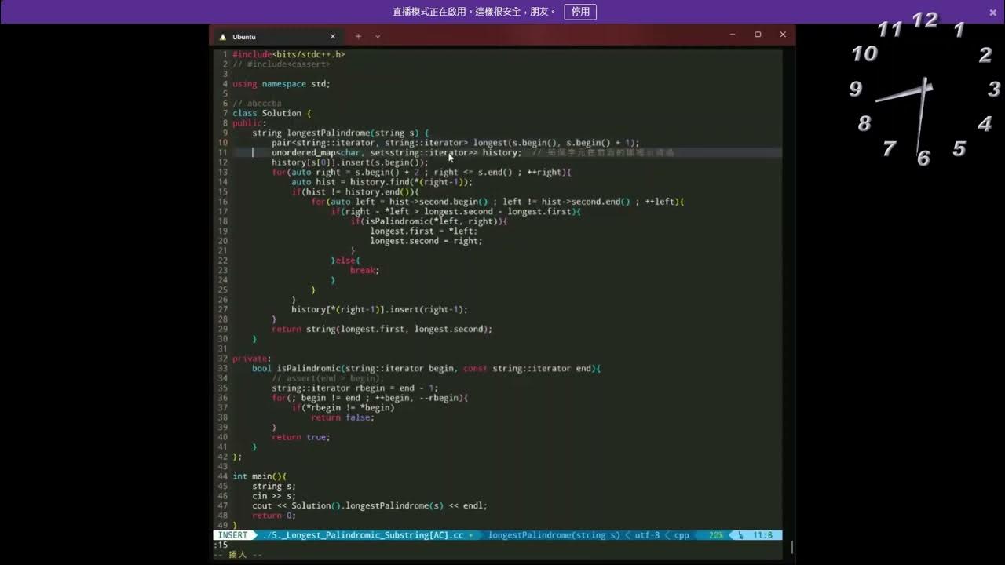The height and width of the screenshot is (565, 1005).
Task: Click 'if(isPalindromic(*left, right)){' line
Action: point(429,221)
